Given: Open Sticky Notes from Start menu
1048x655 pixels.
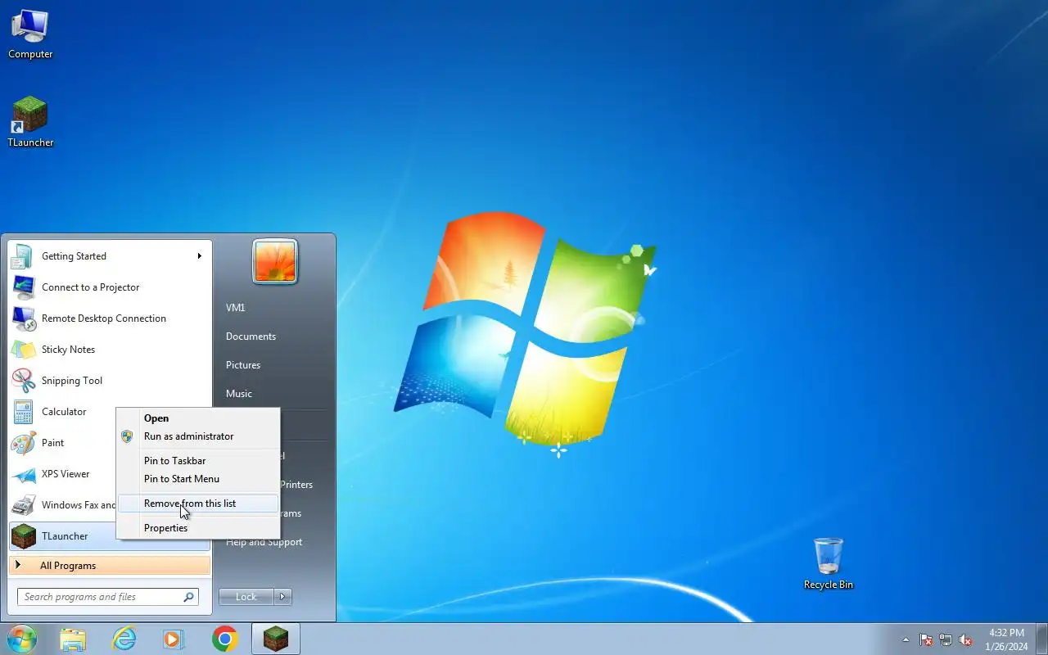Looking at the screenshot, I should coord(110,350).
